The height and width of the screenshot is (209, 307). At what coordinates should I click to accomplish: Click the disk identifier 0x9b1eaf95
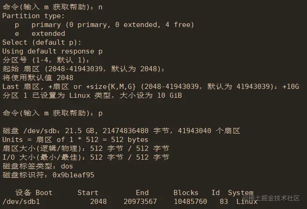73,175
